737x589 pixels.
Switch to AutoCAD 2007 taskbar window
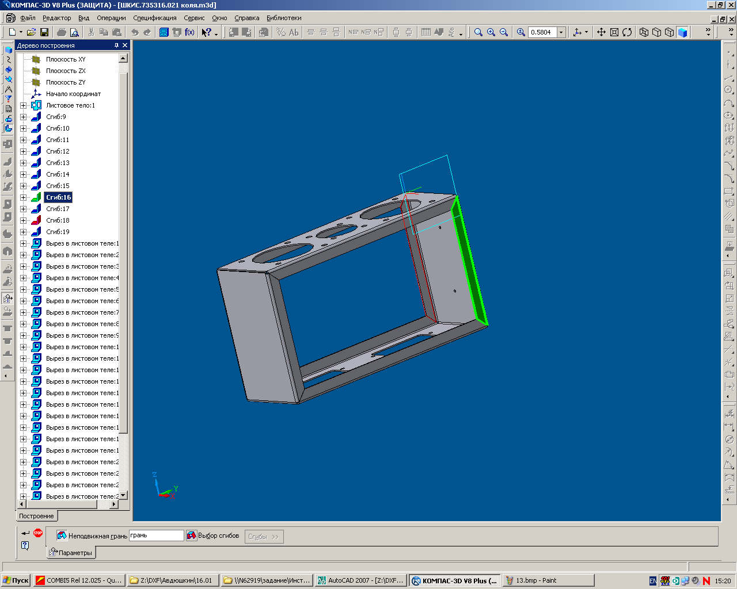tap(360, 580)
